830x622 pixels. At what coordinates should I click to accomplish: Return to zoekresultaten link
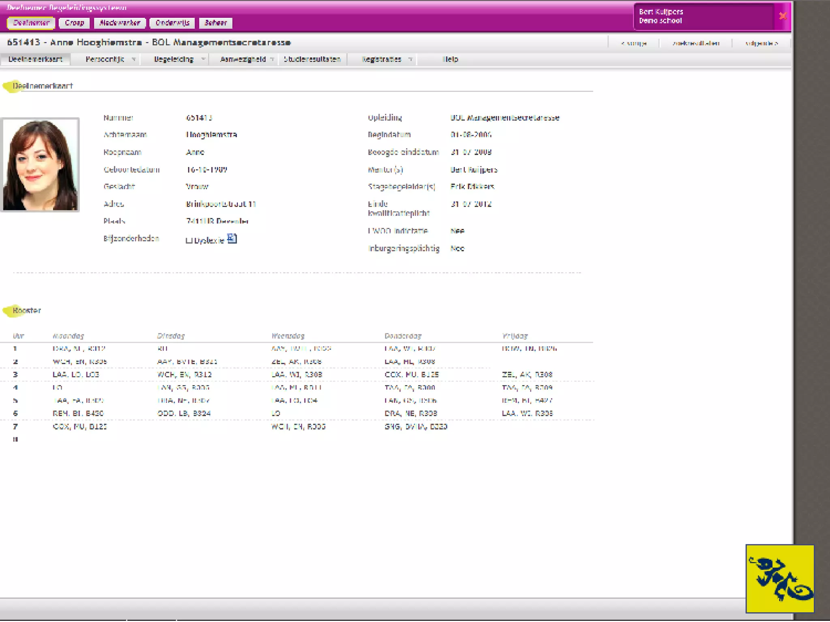[696, 43]
